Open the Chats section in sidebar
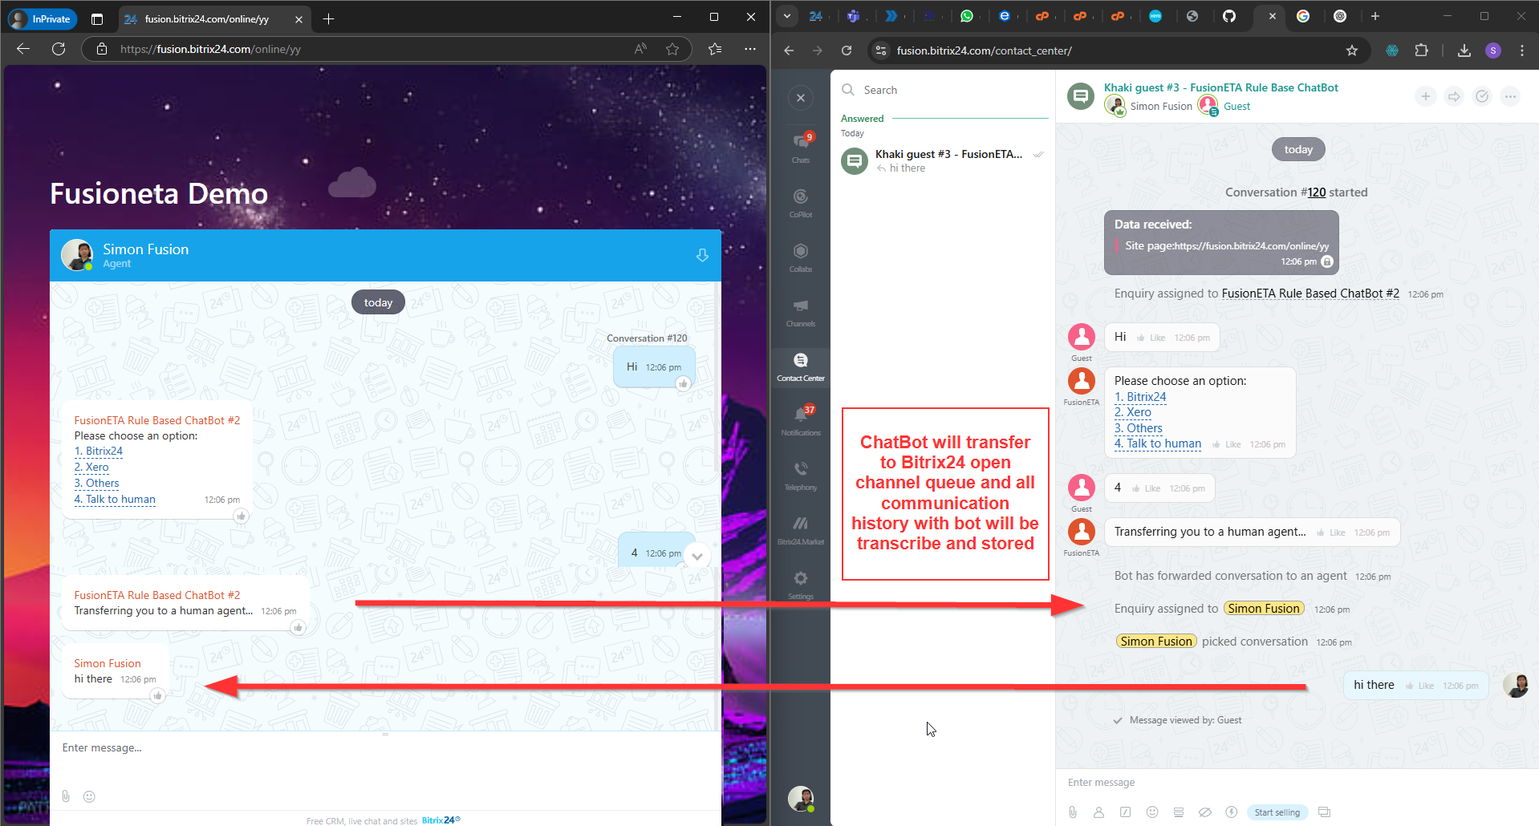Viewport: 1539px width, 826px height. (x=801, y=146)
